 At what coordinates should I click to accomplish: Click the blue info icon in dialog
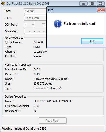(x=58, y=24)
